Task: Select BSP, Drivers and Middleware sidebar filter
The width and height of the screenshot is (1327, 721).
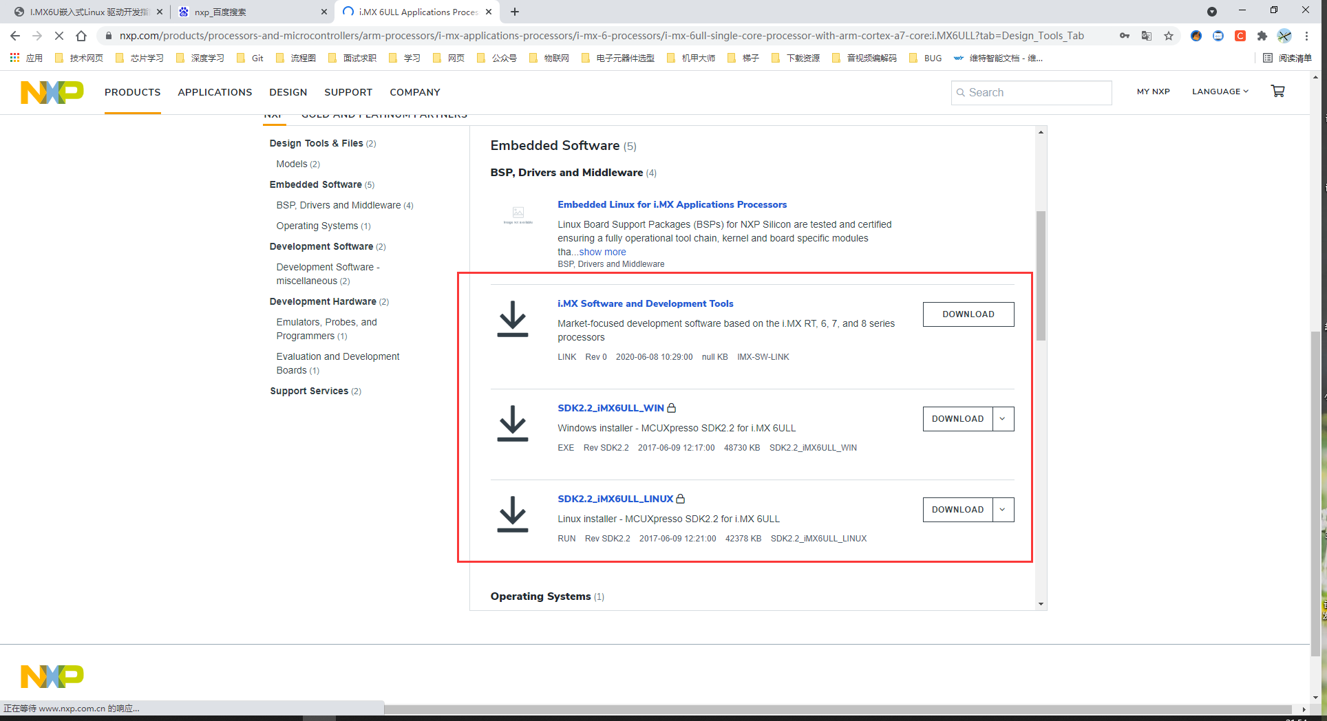Action: pos(345,205)
